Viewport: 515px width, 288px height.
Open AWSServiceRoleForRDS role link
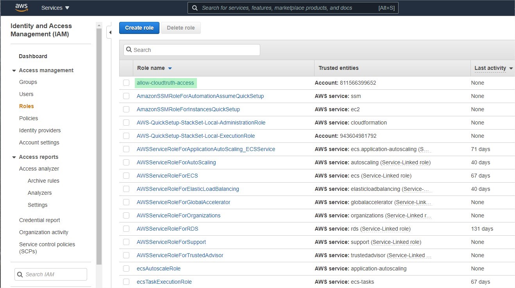167,229
